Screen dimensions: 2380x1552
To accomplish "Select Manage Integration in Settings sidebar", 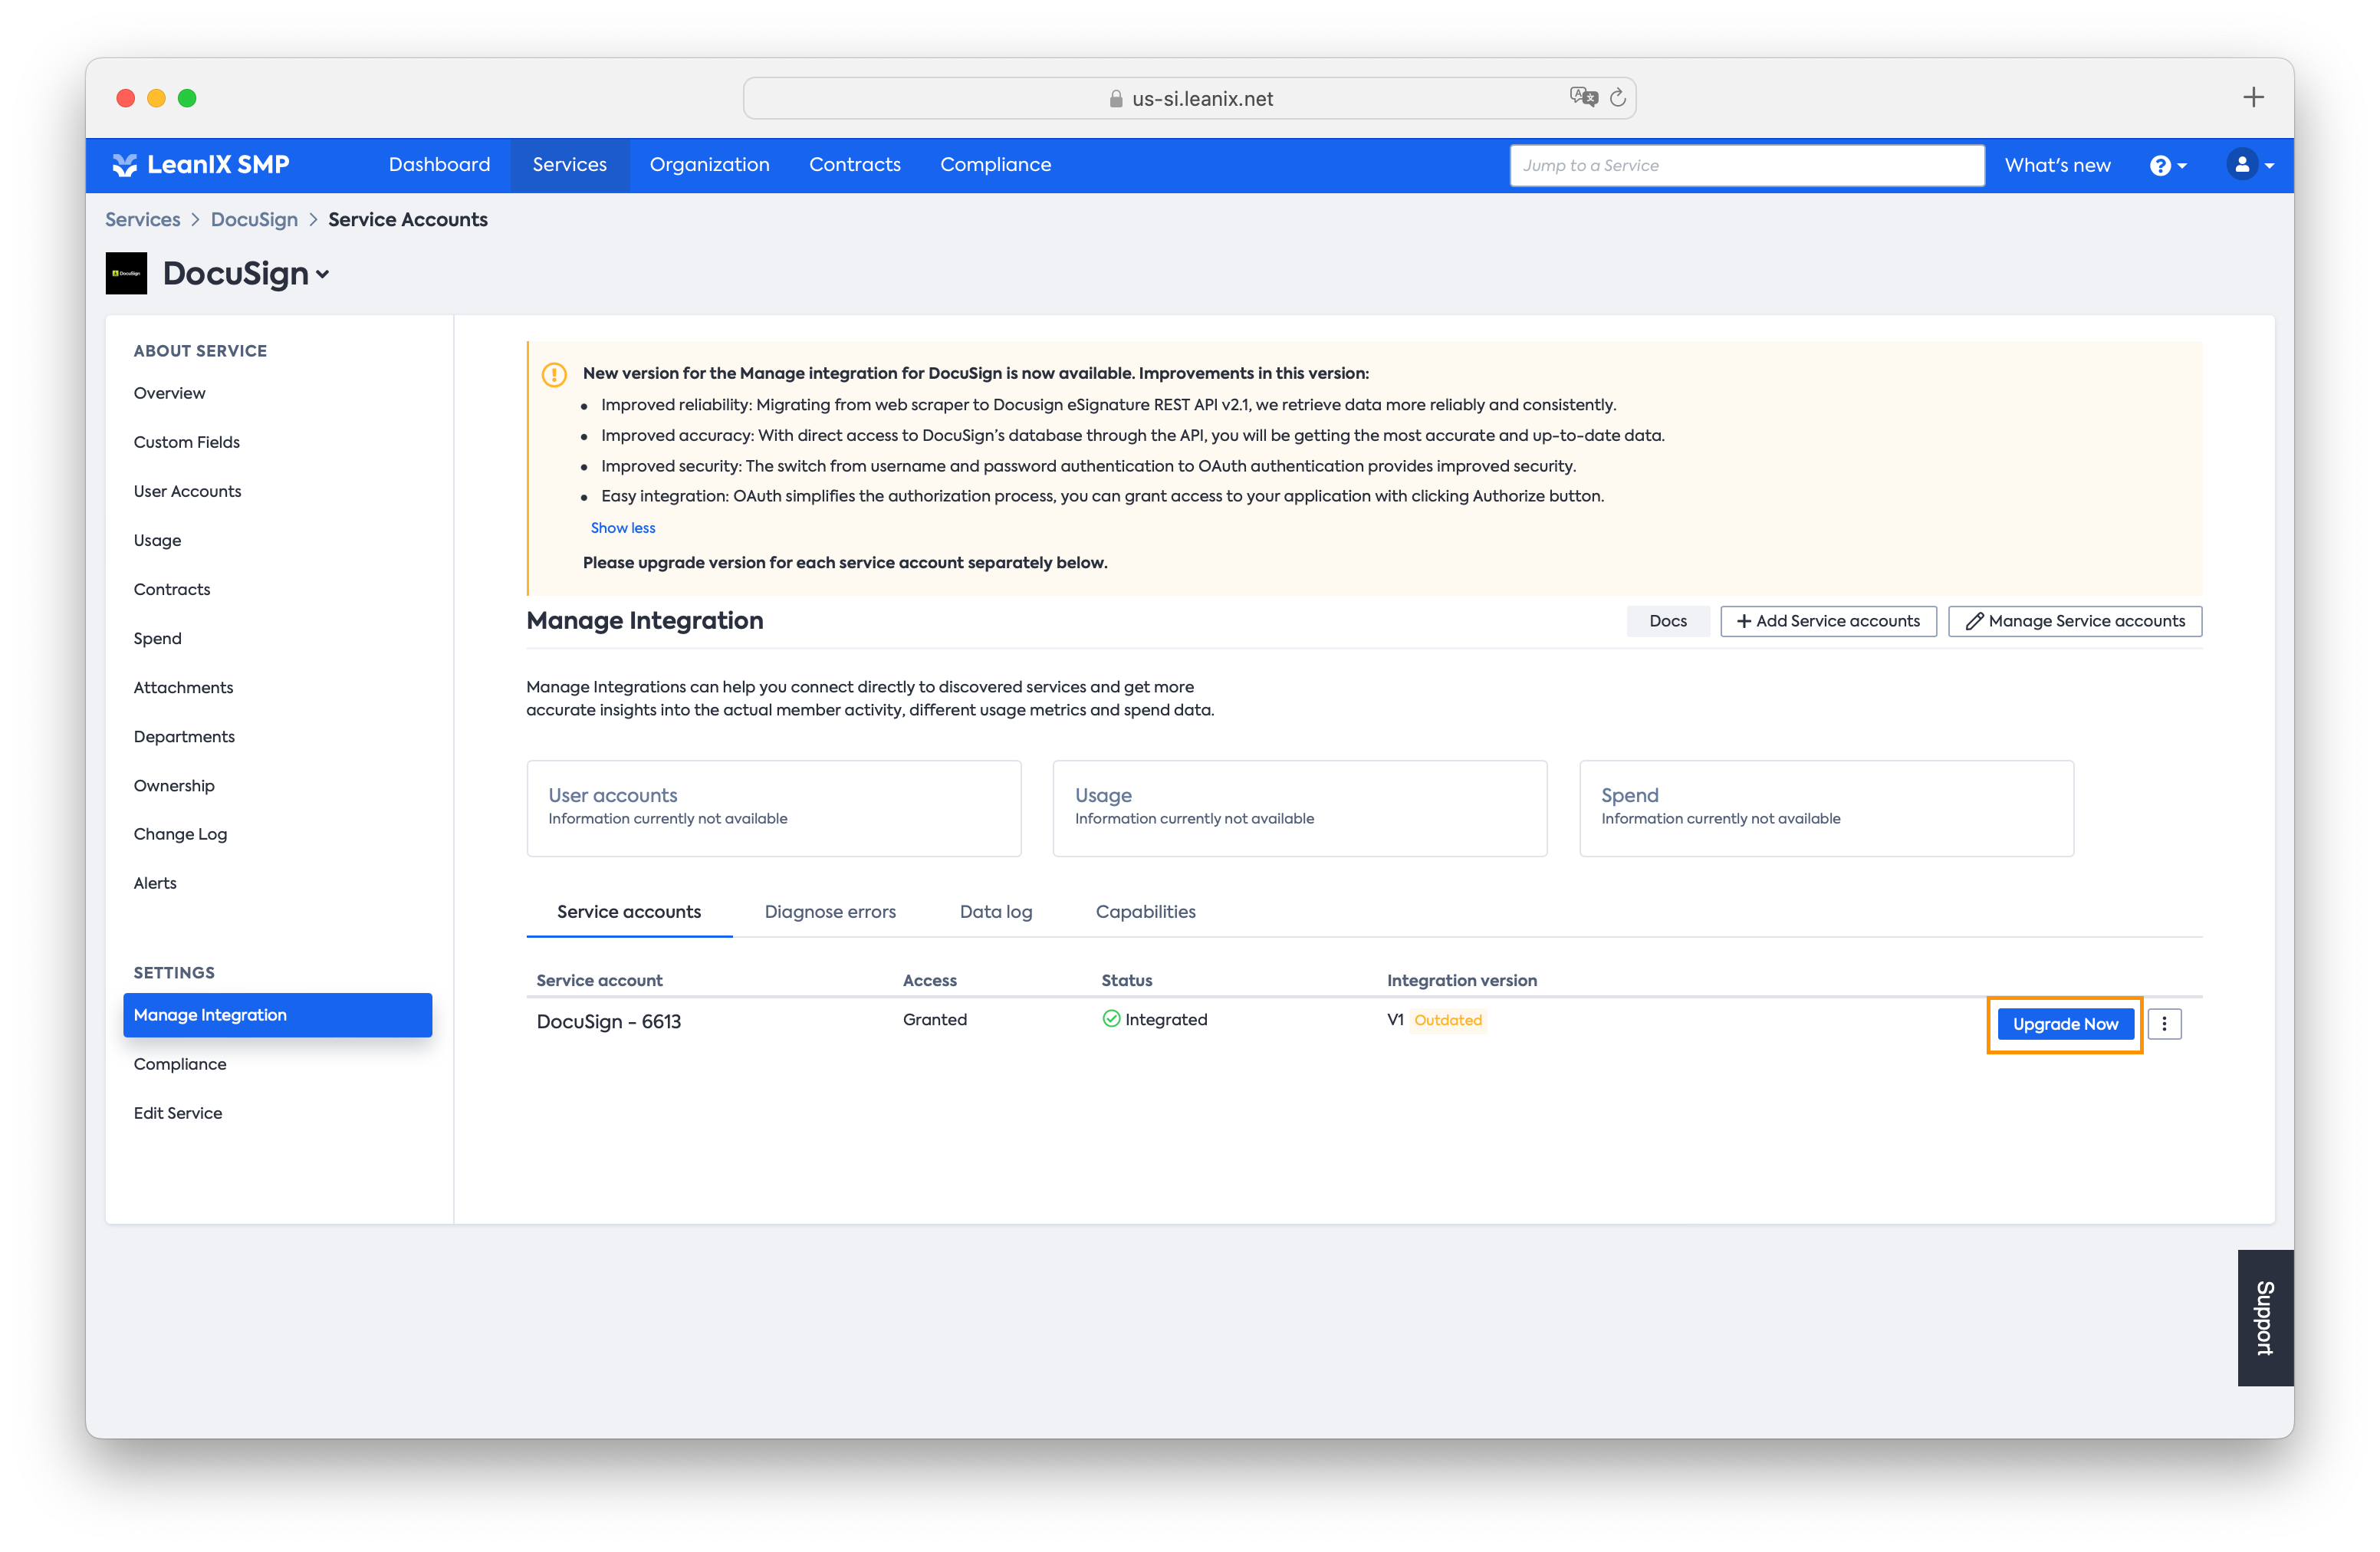I will click(278, 1015).
